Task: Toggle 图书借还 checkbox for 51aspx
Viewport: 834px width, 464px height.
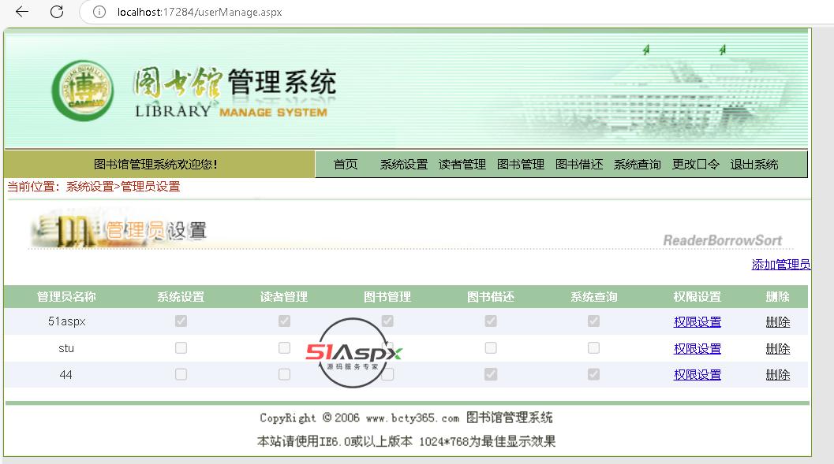Action: [x=491, y=321]
